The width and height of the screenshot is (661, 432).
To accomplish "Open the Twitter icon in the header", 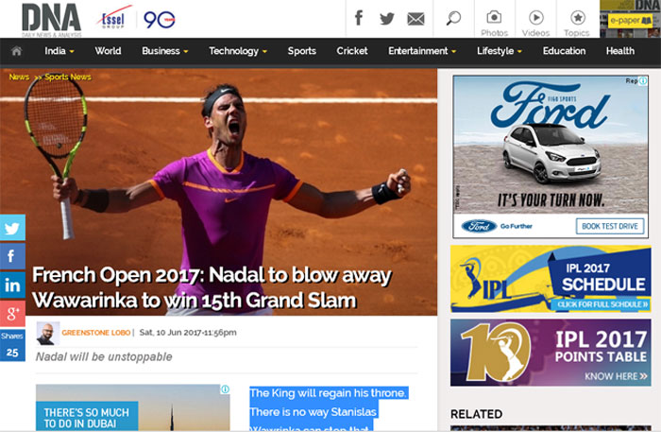I will [386, 19].
